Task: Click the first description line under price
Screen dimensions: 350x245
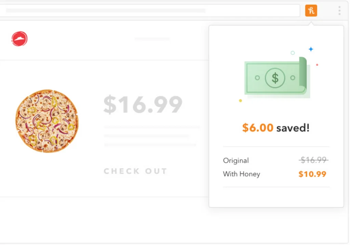Action: tap(152, 127)
